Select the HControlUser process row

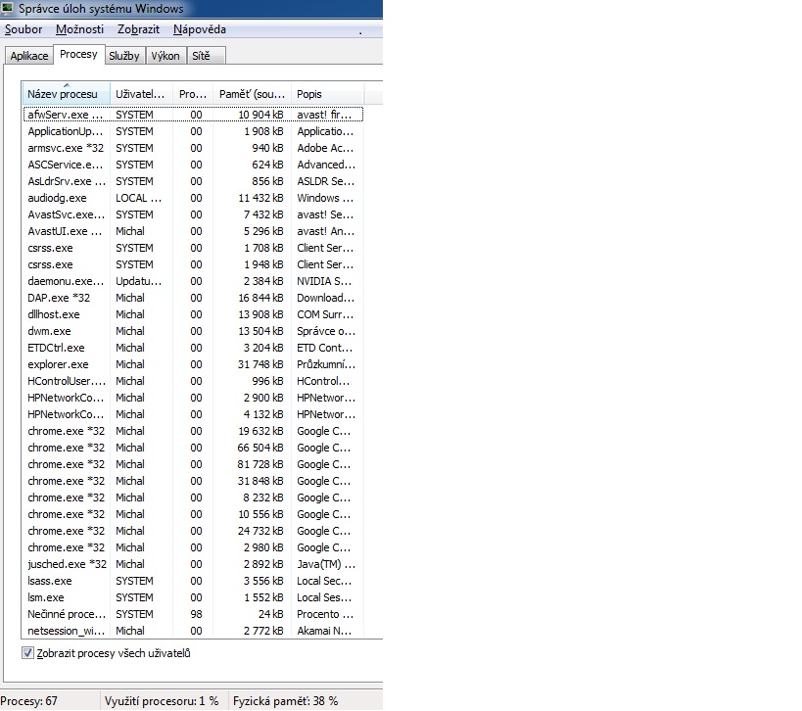(x=193, y=381)
